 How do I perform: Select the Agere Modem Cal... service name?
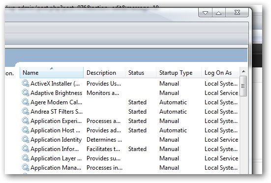point(57,102)
